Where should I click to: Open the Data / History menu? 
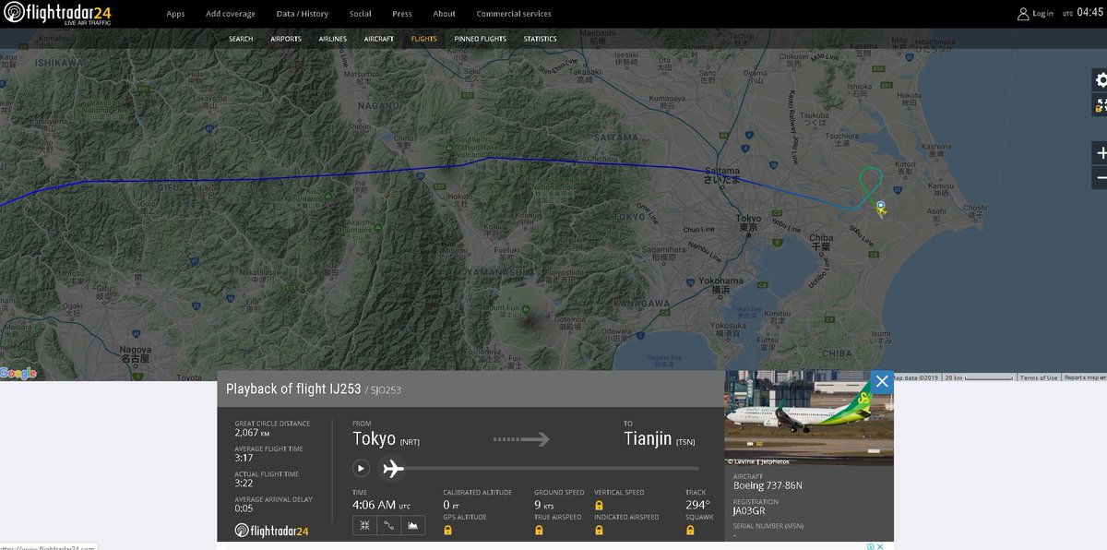pyautogui.click(x=303, y=14)
